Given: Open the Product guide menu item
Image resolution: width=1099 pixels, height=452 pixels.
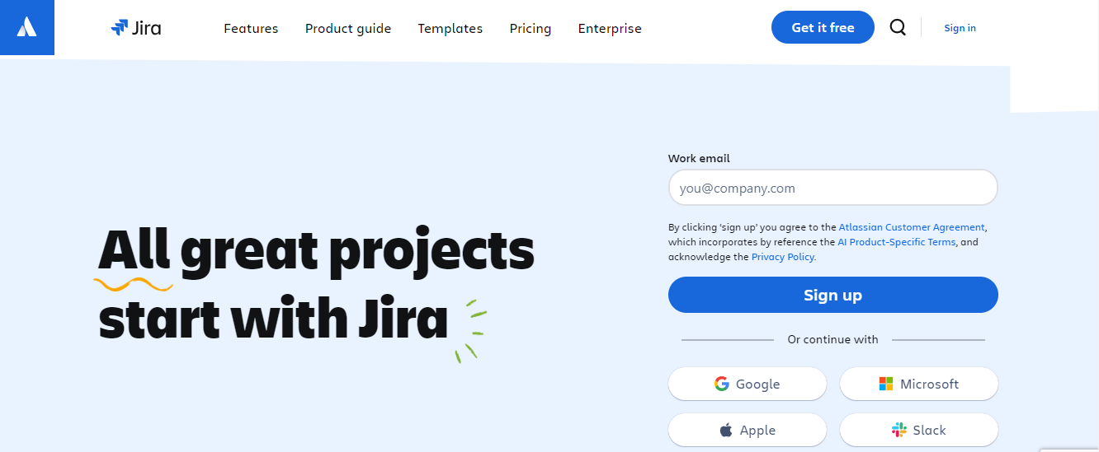Looking at the screenshot, I should pos(348,28).
